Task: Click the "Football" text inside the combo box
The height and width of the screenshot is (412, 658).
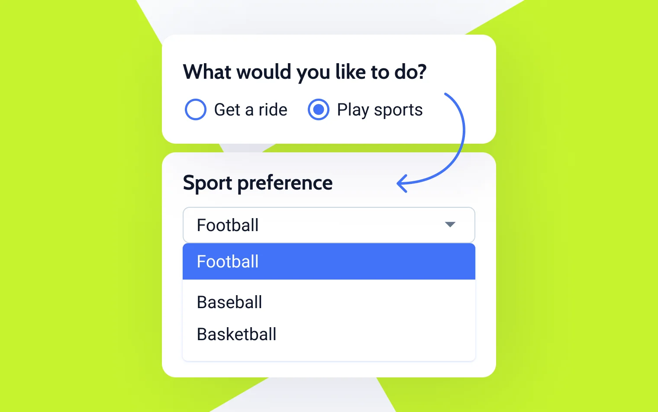Action: 228,225
